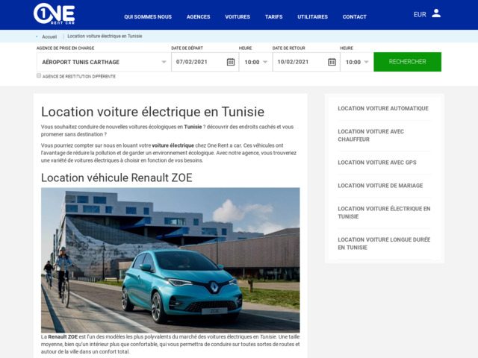Image resolution: width=478 pixels, height=358 pixels.
Task: Click the One Rent Car logo
Action: (x=55, y=13)
